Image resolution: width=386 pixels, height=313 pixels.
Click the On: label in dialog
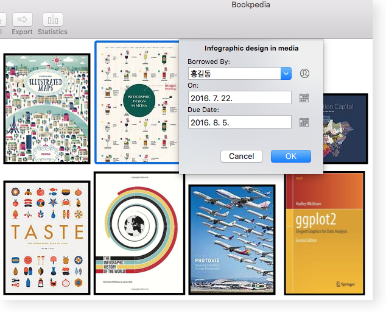(x=193, y=85)
